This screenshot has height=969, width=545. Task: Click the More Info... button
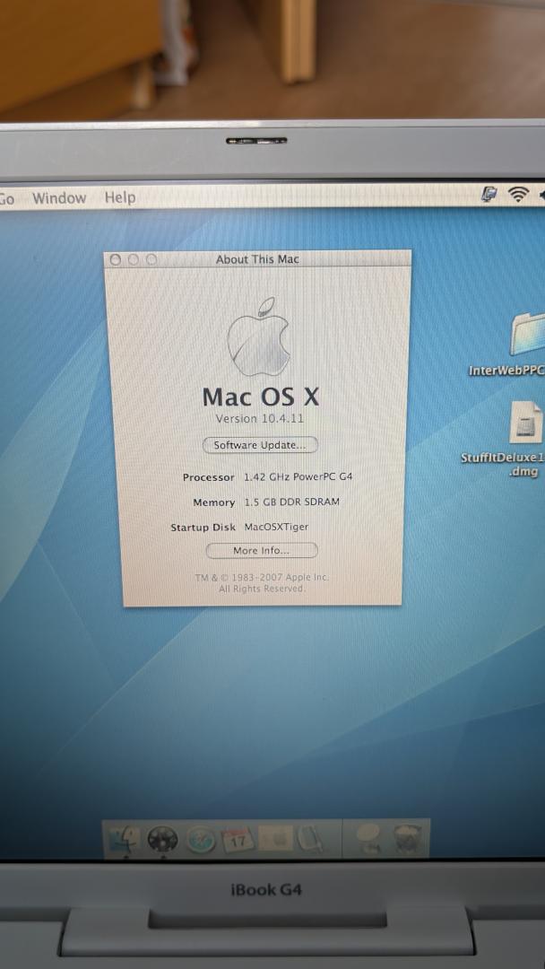tap(261, 551)
